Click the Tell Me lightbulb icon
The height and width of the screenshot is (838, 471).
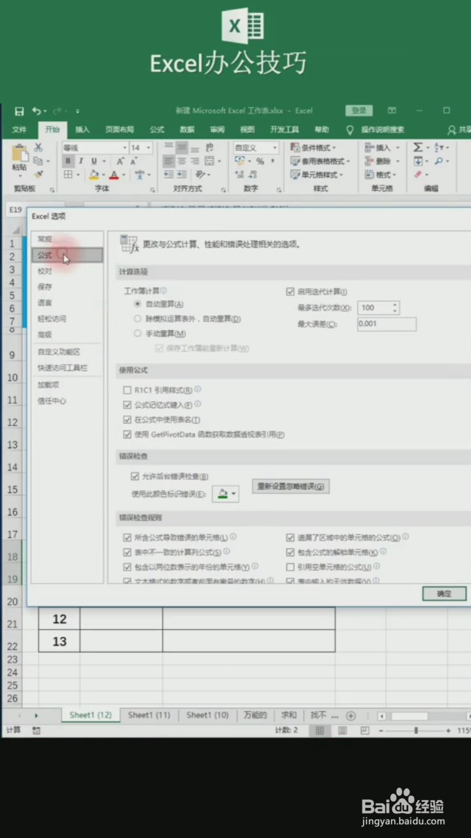pyautogui.click(x=349, y=130)
